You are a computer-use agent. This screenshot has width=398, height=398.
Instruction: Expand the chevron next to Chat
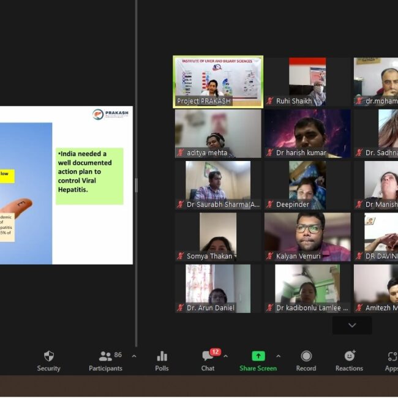coord(225,356)
